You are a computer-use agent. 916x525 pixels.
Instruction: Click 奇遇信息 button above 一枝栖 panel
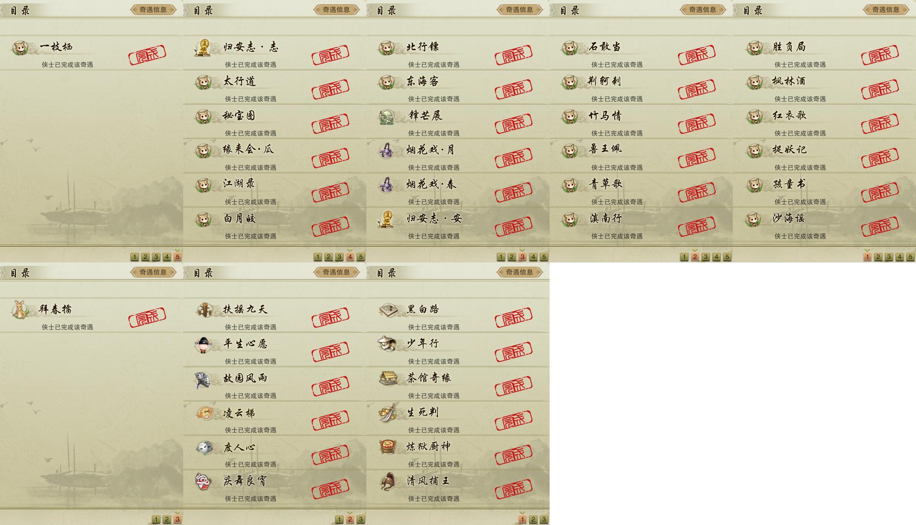pos(153,9)
